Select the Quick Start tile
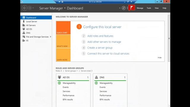The height and width of the screenshot is (107, 190). (x=63, y=28)
